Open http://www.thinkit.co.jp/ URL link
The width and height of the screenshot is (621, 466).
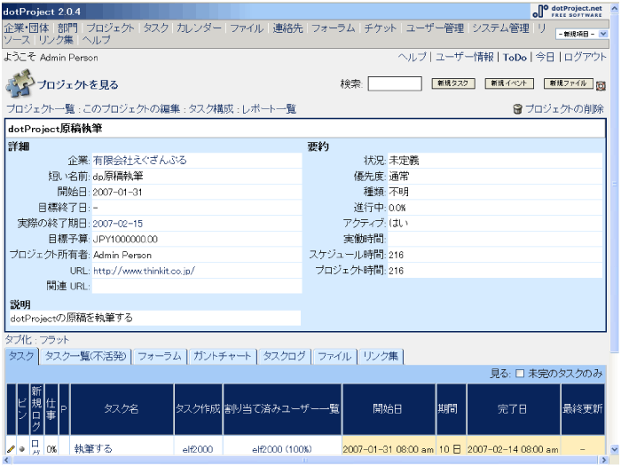144,271
